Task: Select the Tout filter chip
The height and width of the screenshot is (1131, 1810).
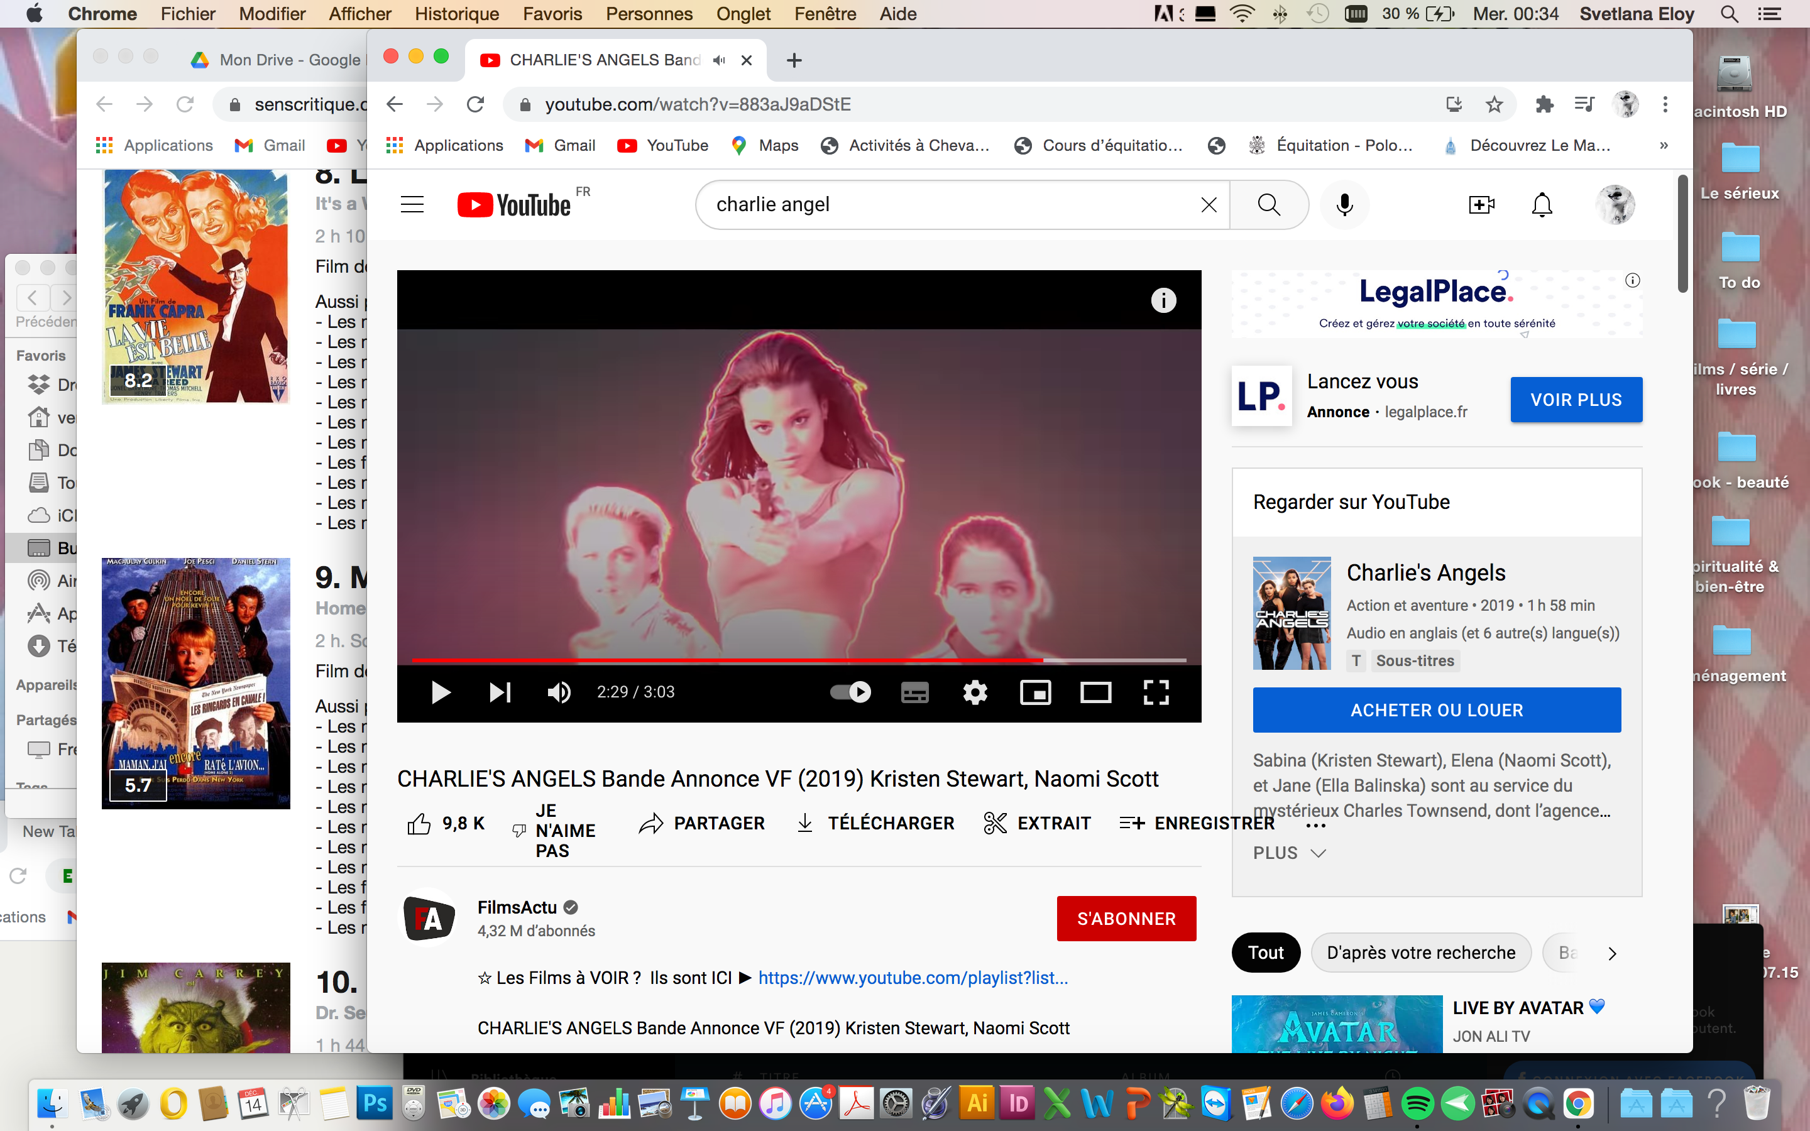Action: (x=1266, y=952)
